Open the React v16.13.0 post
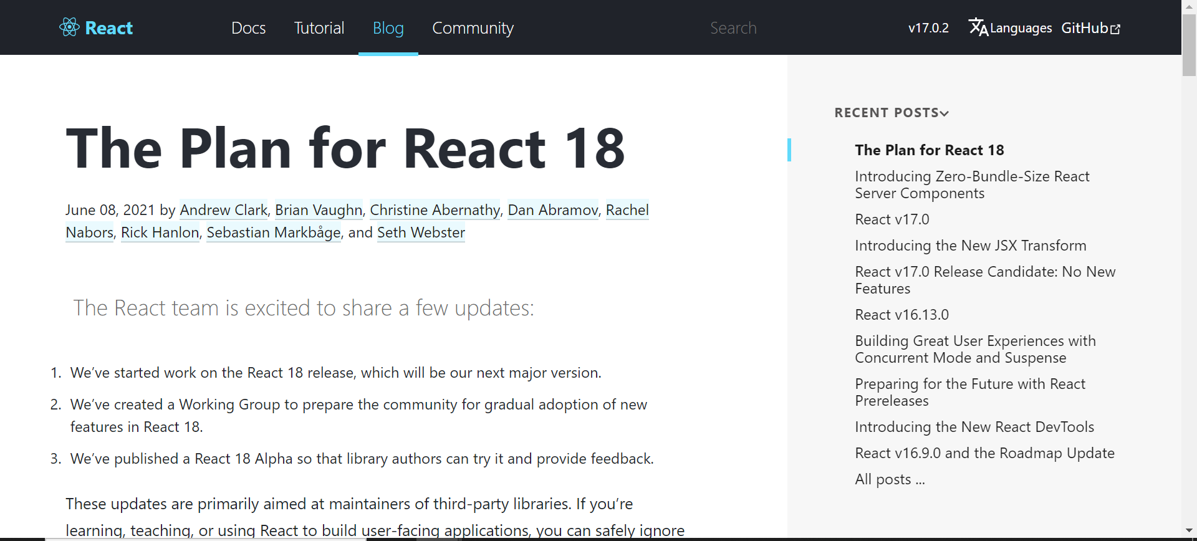The image size is (1197, 541). (x=901, y=315)
